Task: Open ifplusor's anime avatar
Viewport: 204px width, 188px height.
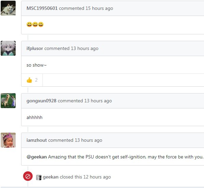Action: point(8,48)
